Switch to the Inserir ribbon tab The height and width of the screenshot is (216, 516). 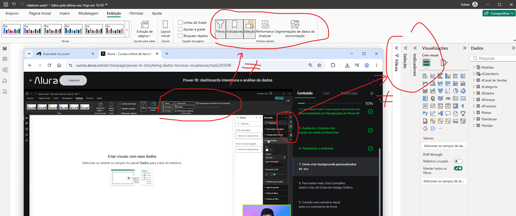pyautogui.click(x=64, y=13)
